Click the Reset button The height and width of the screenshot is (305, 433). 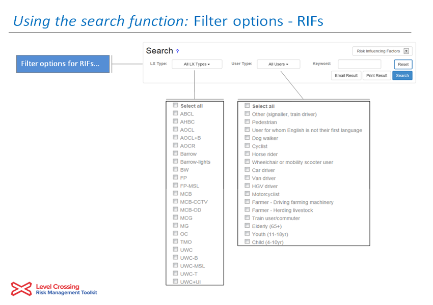pos(403,64)
